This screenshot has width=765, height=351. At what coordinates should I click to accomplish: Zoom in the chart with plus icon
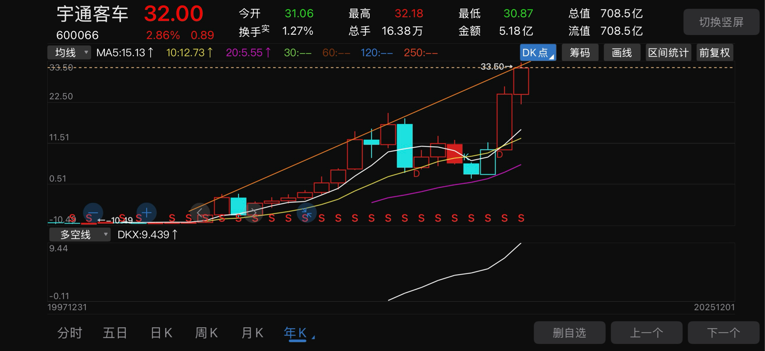click(x=147, y=213)
